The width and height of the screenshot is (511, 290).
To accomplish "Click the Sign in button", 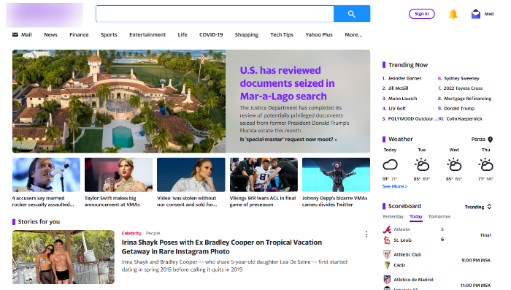I will tap(422, 14).
